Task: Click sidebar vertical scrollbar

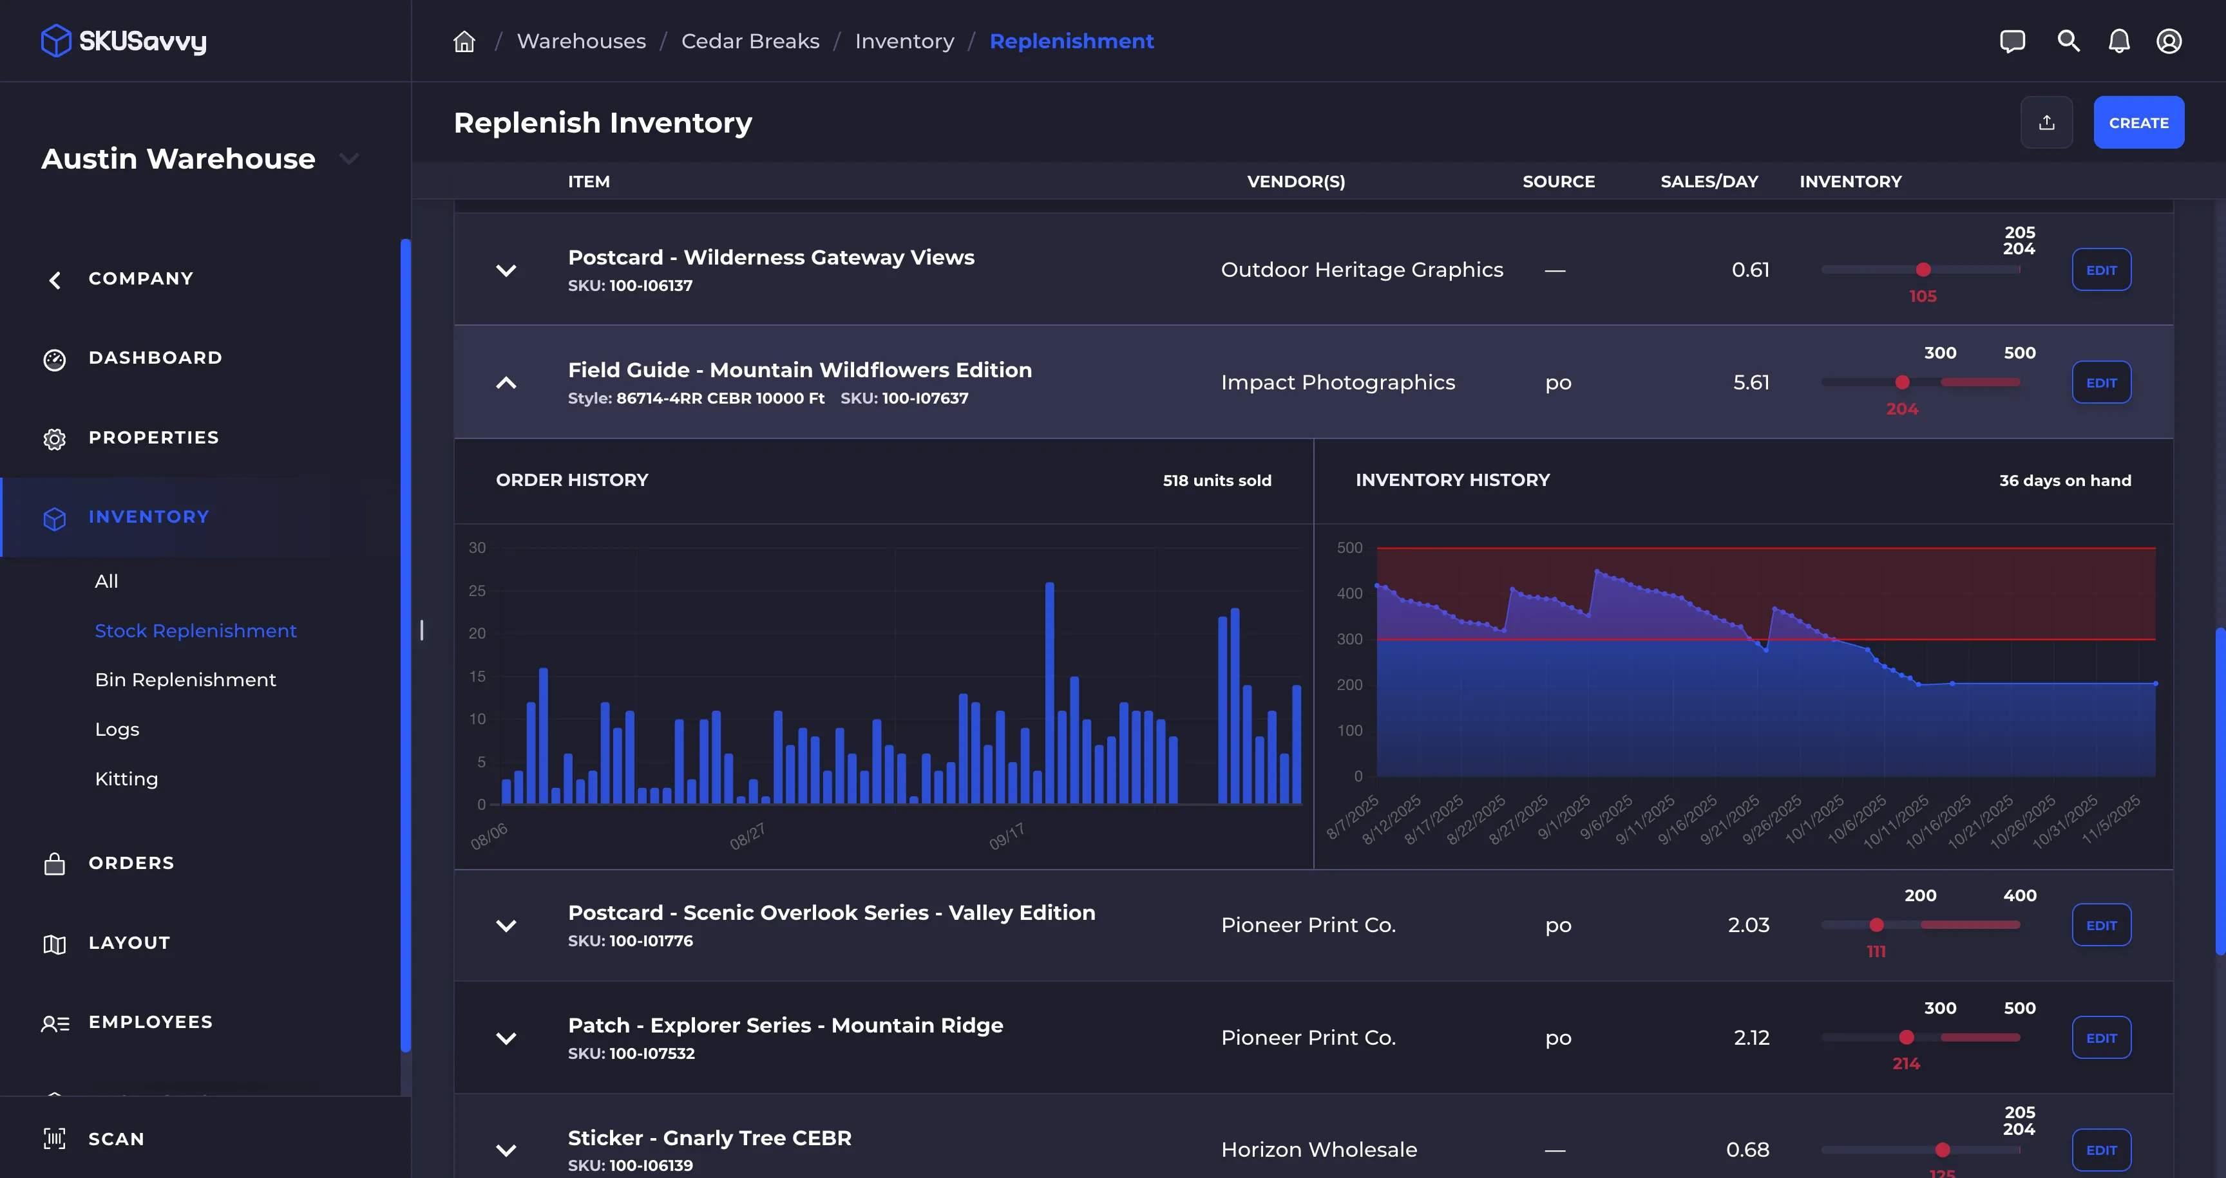Action: 405,645
